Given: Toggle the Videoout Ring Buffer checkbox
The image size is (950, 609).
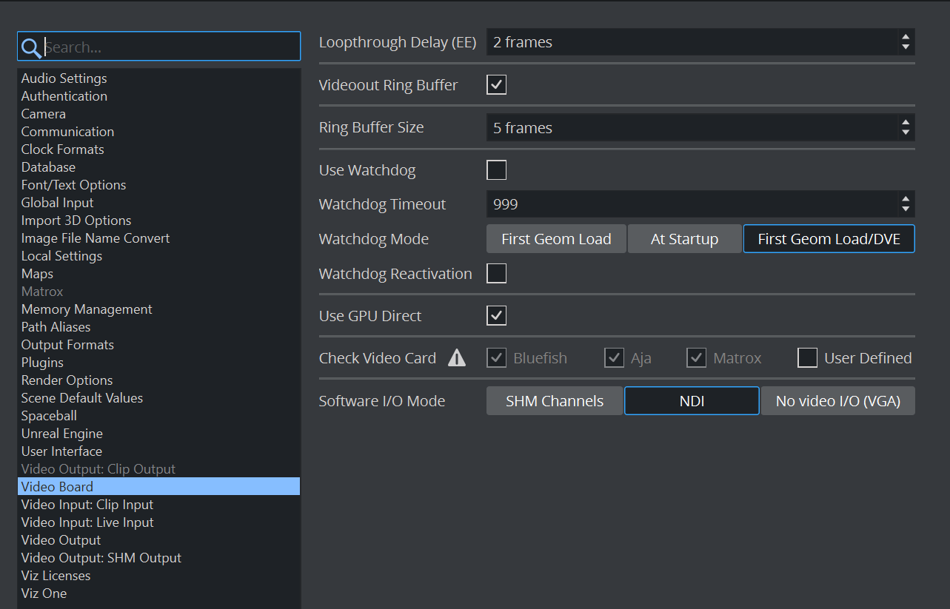Looking at the screenshot, I should (x=496, y=85).
